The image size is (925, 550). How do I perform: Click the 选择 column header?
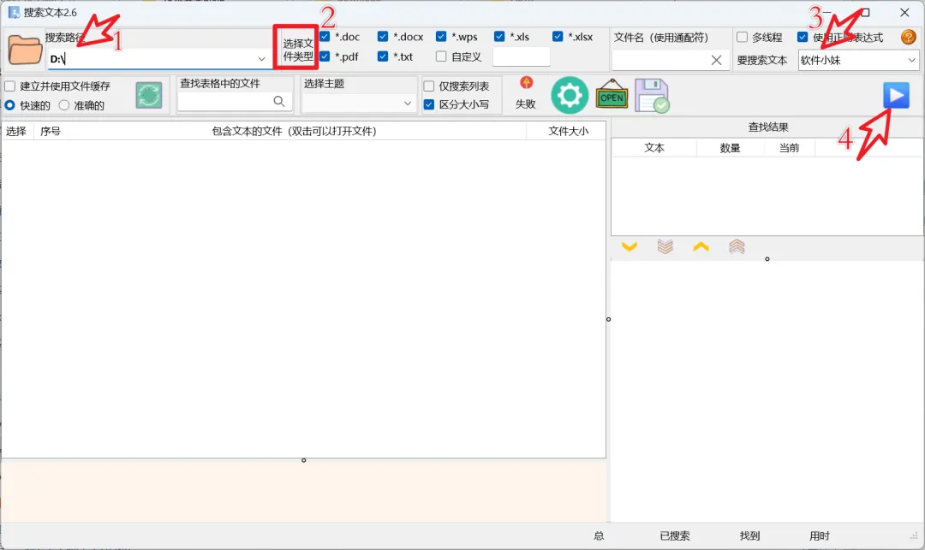pos(16,132)
